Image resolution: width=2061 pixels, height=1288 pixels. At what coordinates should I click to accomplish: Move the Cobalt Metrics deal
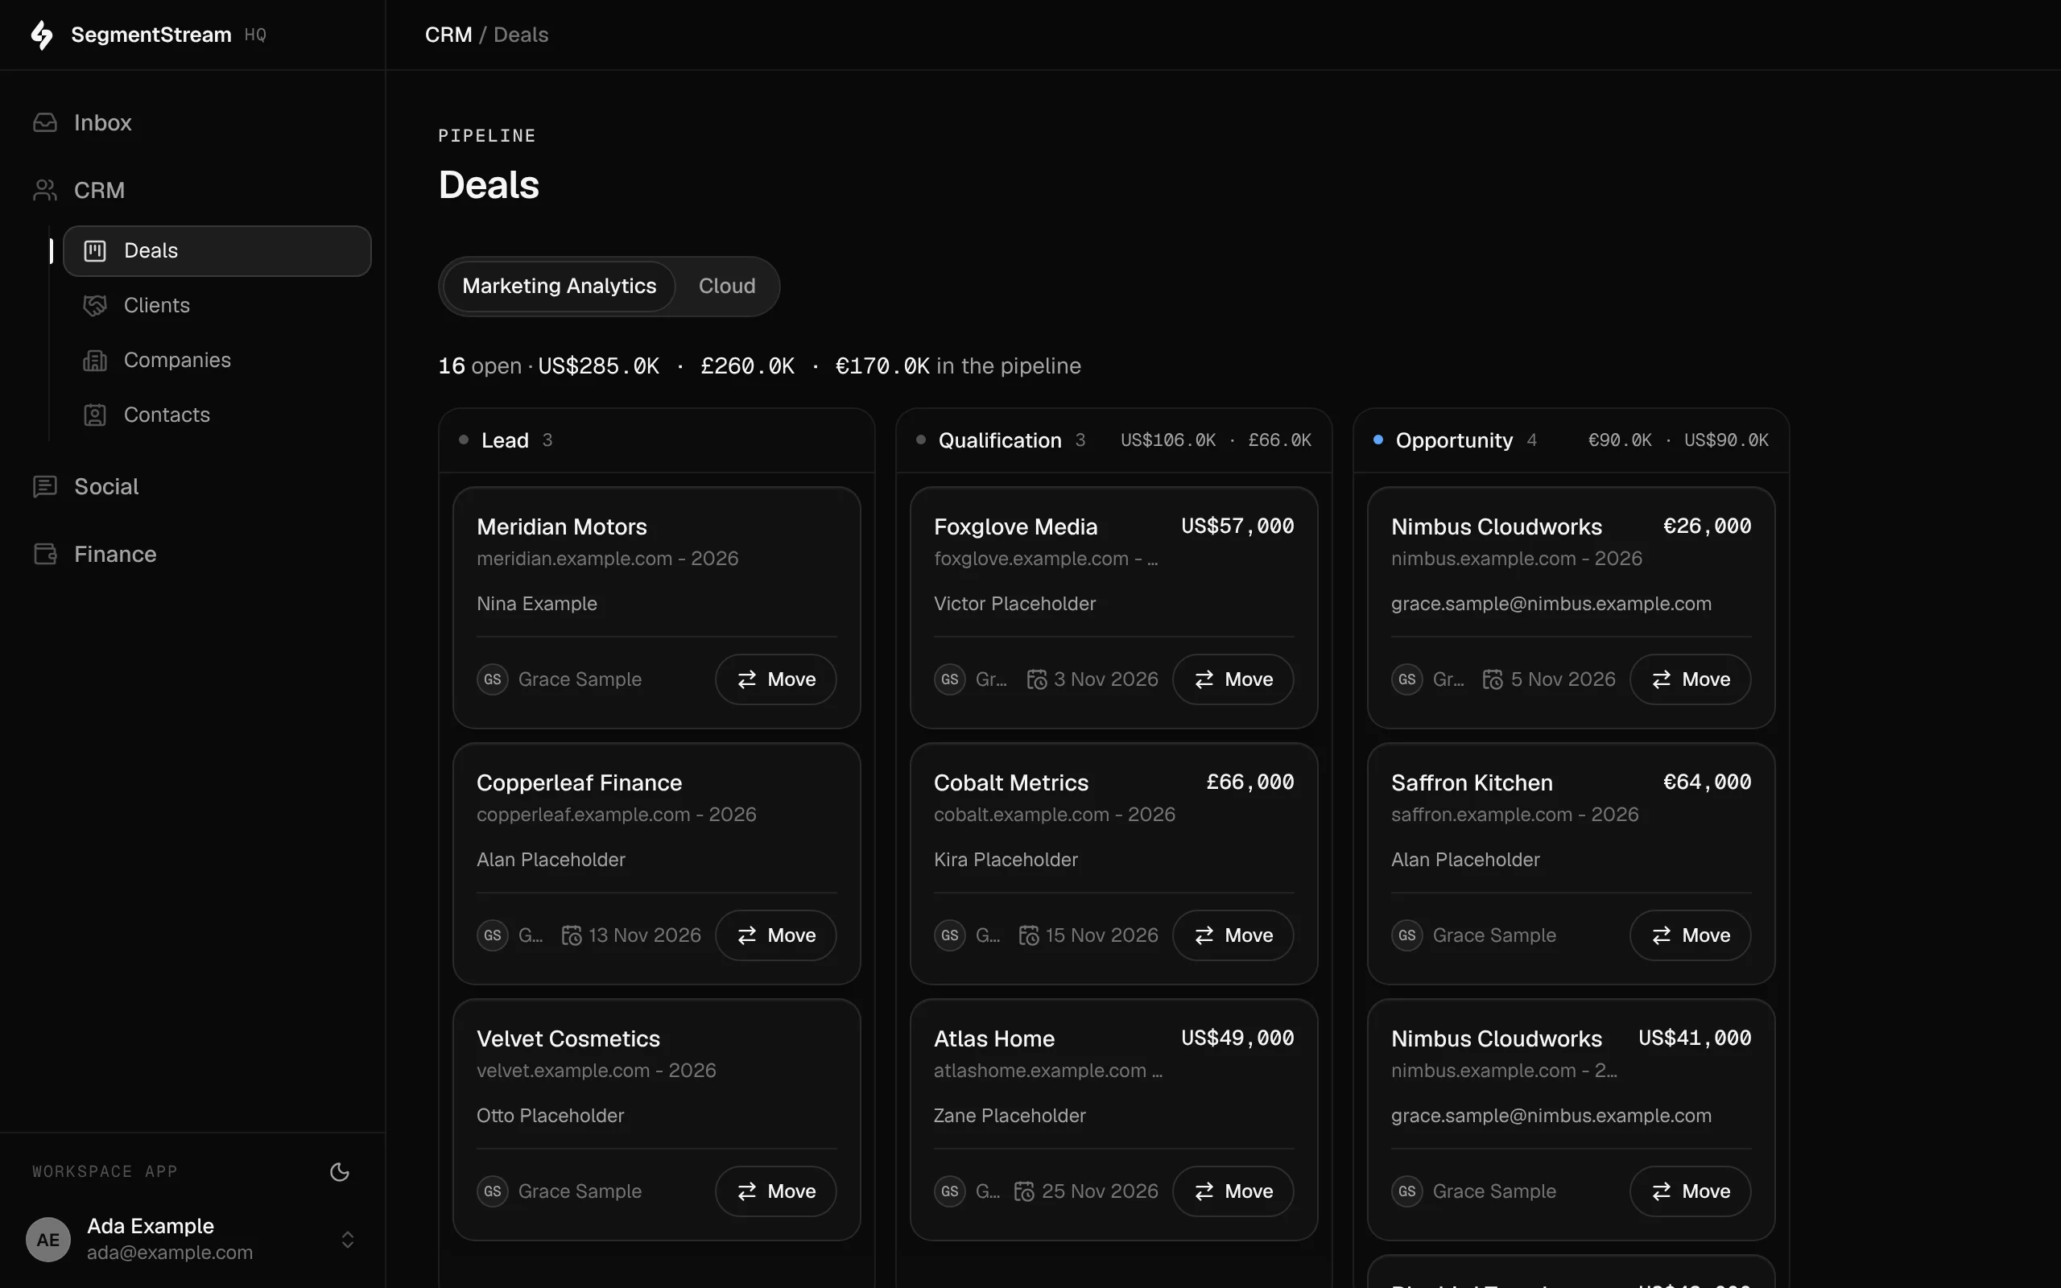pos(1233,935)
